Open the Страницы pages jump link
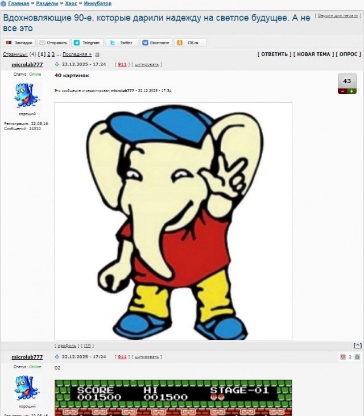Image resolution: width=364 pixels, height=416 pixels. [x=15, y=54]
